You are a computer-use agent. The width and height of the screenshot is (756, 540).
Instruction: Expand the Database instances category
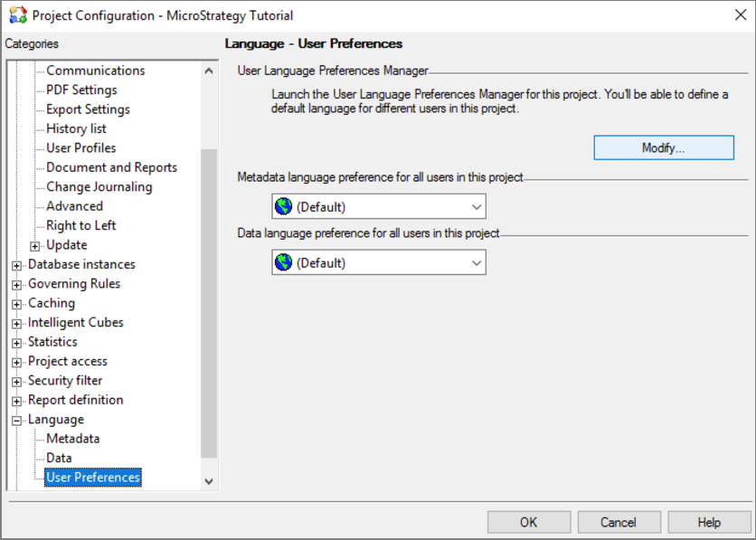pos(16,265)
